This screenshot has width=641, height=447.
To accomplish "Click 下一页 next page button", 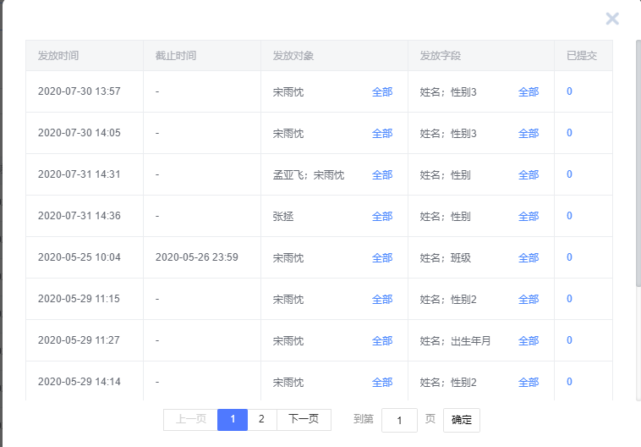I will [x=304, y=419].
